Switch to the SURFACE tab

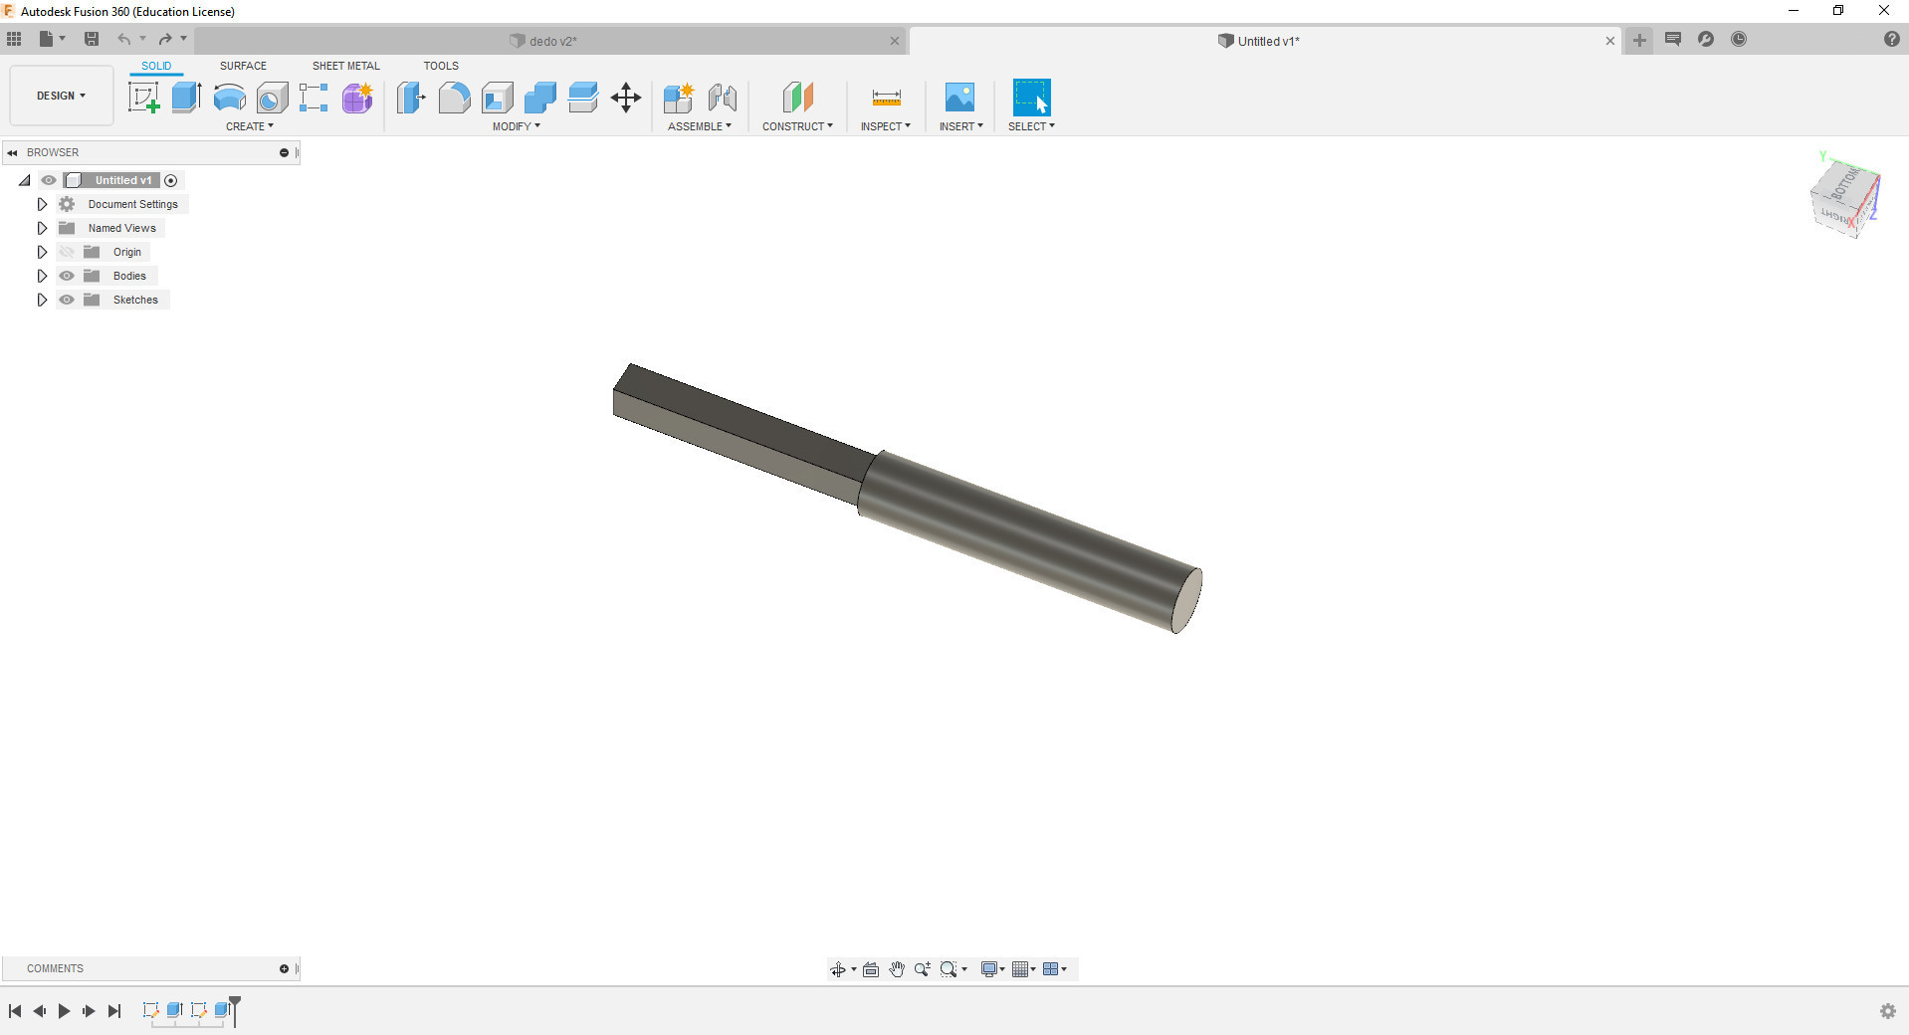(243, 66)
